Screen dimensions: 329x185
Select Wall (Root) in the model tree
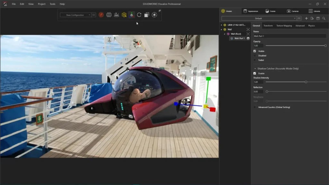tap(236, 34)
